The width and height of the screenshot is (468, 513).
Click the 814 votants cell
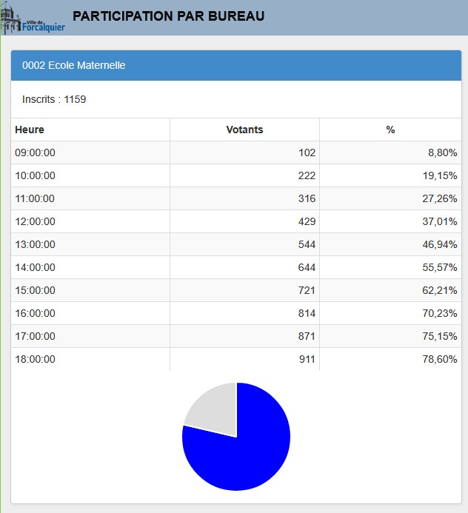(307, 313)
